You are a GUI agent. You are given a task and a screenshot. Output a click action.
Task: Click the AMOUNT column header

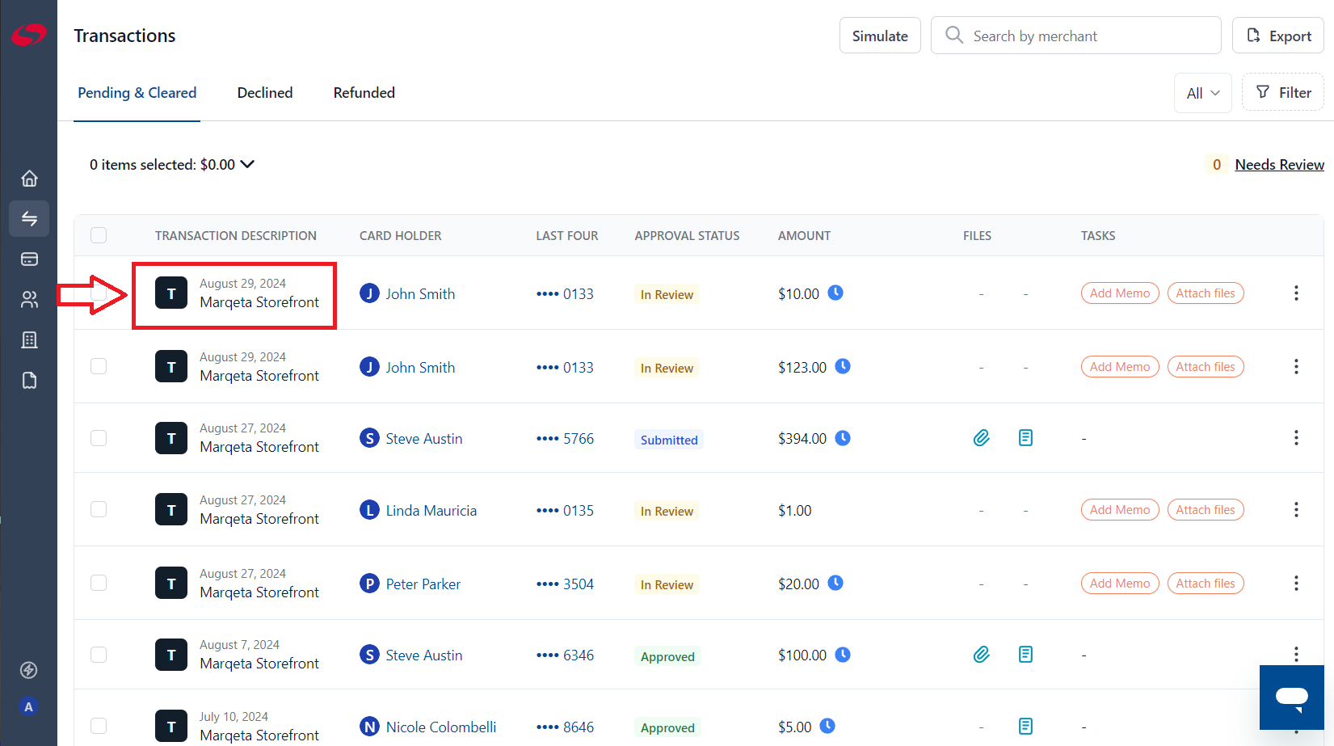[x=804, y=236]
